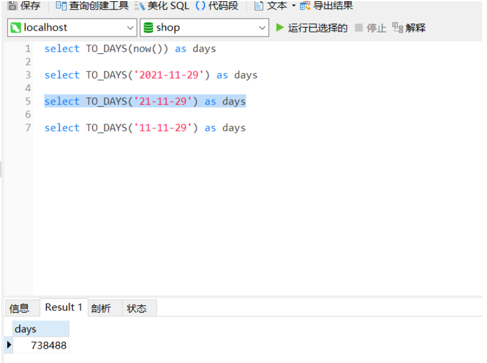Click the green run arrow icon
Viewport: 487px width, 363px height.
coord(279,28)
